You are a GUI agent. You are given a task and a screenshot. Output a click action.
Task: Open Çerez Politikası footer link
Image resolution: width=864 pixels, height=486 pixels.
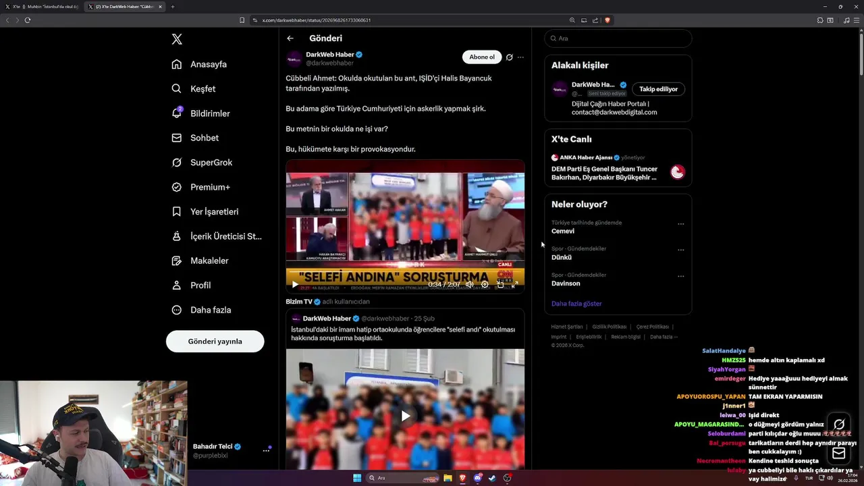tap(653, 327)
